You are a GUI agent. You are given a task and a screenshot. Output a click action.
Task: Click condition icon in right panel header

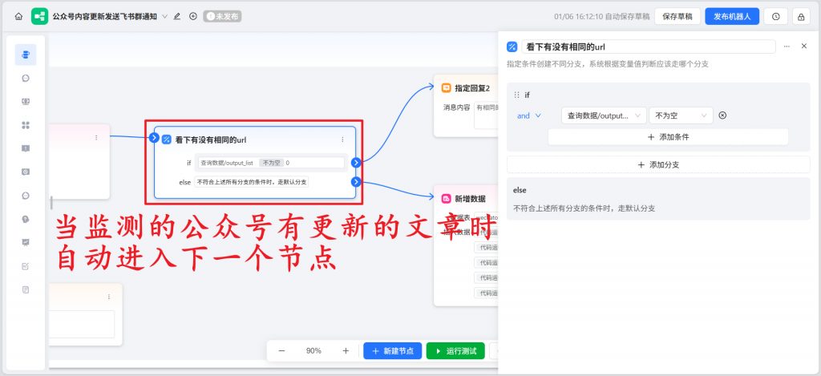pyautogui.click(x=512, y=46)
